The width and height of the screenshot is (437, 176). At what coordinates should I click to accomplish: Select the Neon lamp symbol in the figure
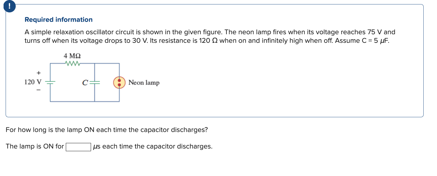(x=119, y=82)
